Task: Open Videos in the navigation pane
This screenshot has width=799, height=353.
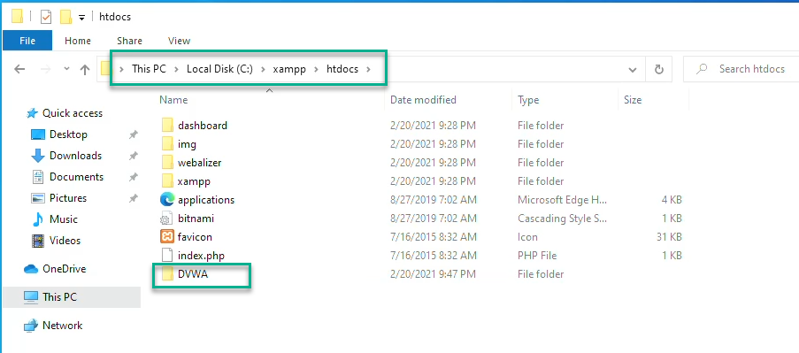Action: [65, 241]
